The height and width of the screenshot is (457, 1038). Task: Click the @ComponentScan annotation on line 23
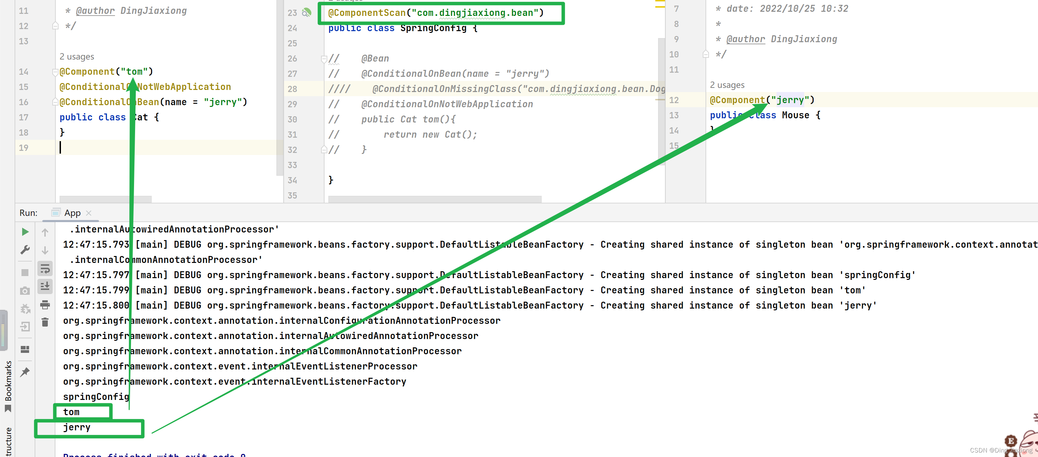[x=436, y=13]
